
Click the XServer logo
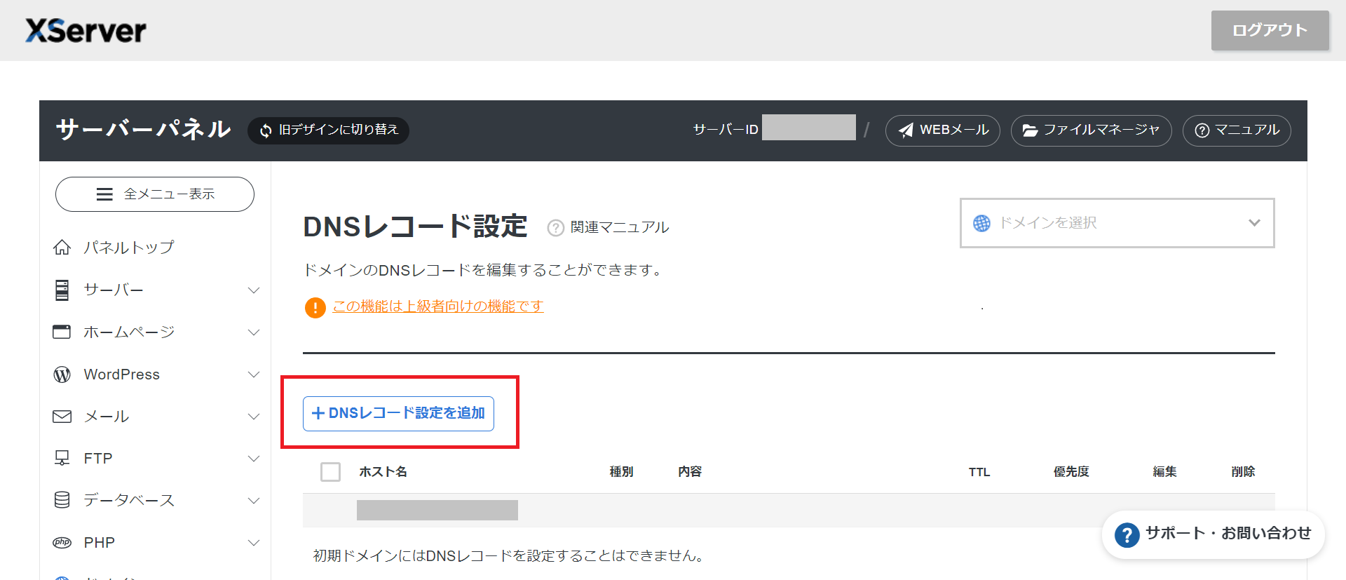click(x=86, y=30)
